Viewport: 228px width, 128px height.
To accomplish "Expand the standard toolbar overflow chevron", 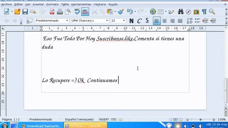I will (226, 10).
